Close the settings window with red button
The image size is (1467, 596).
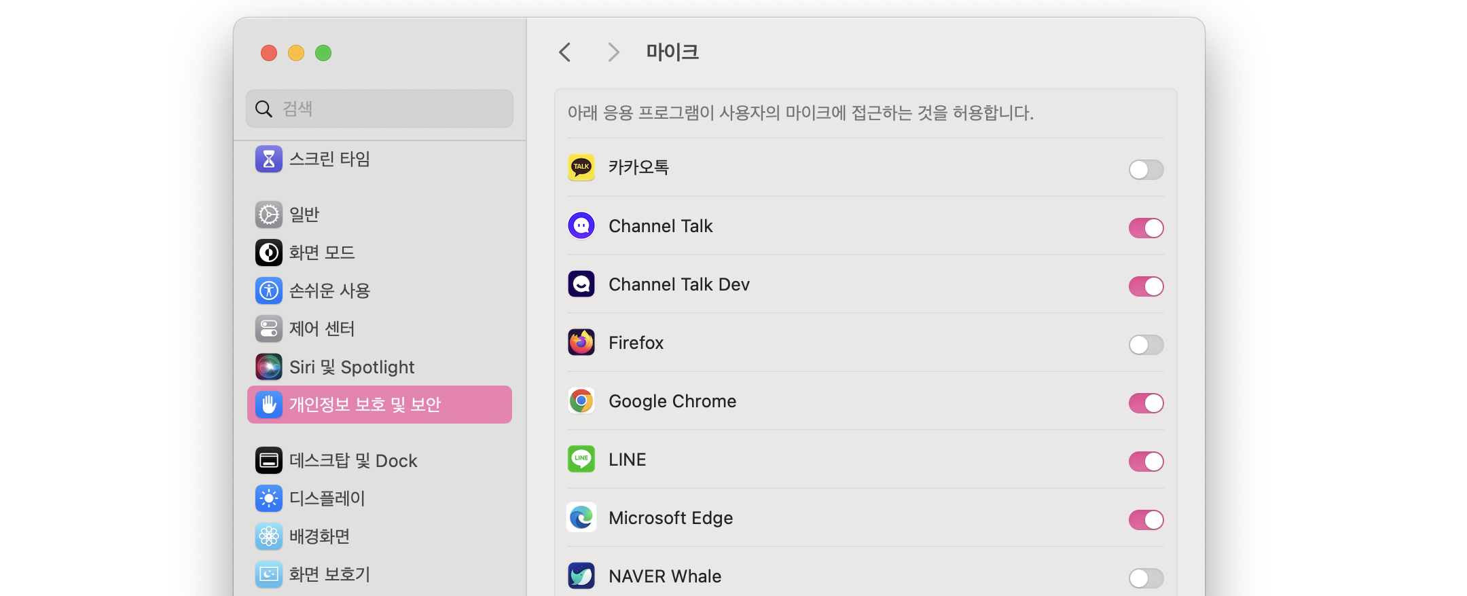coord(269,53)
